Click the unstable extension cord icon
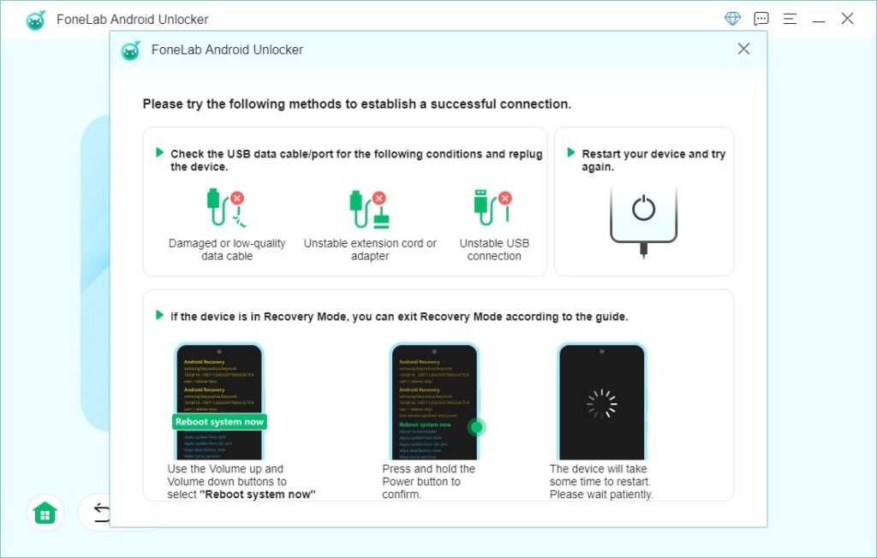 [x=368, y=206]
